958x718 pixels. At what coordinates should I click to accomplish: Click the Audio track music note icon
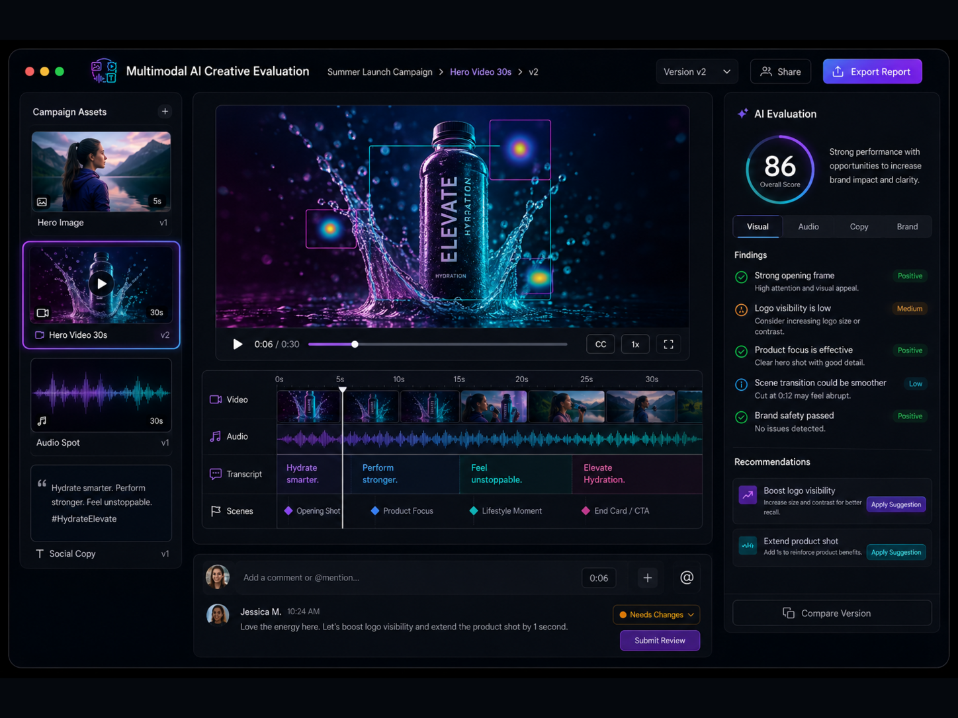216,436
